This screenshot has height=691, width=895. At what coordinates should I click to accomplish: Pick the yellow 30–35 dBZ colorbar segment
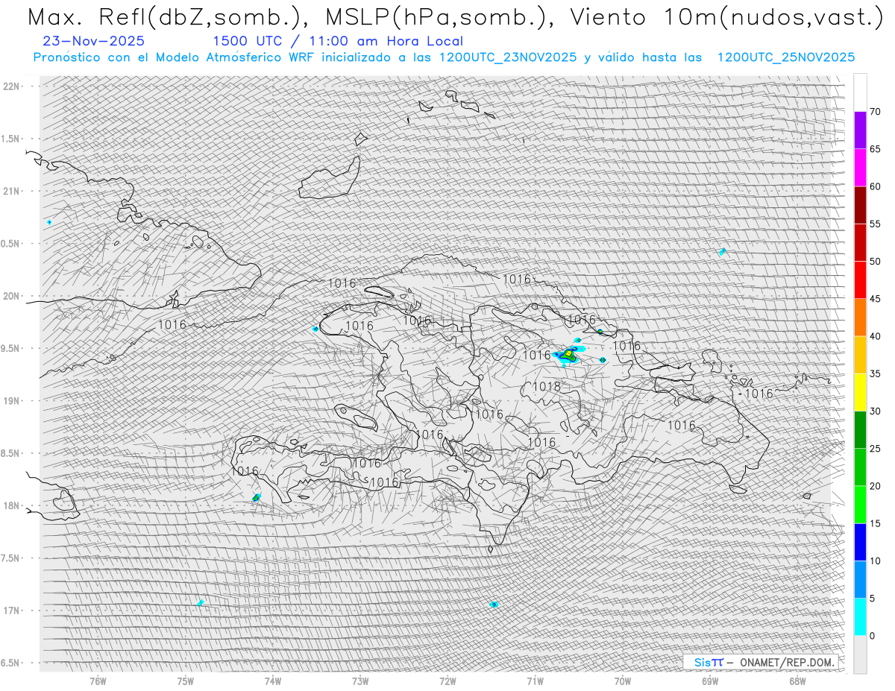point(860,392)
